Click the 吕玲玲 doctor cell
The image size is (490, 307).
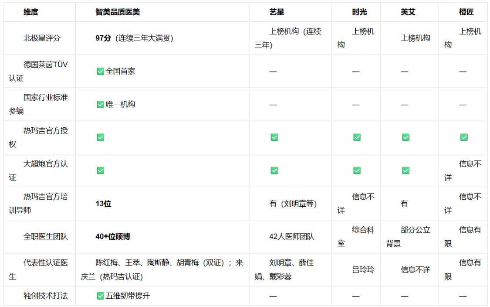356,270
